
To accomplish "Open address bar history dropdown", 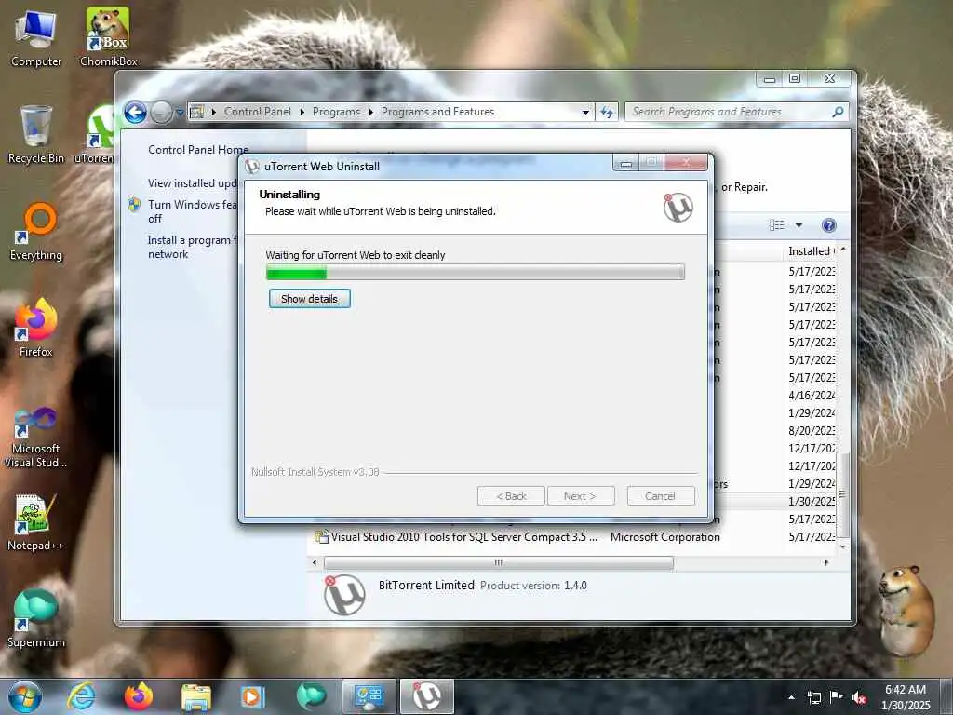I will [x=585, y=112].
